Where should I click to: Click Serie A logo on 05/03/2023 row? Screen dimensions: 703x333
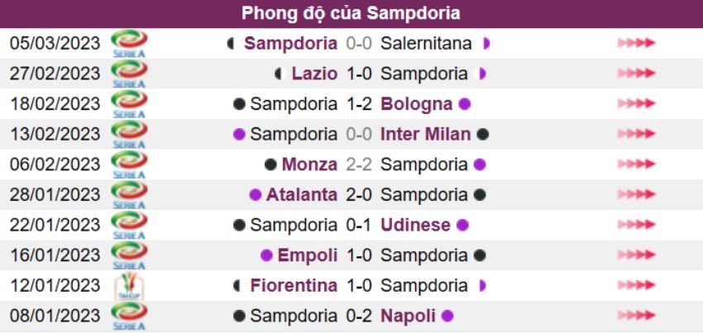click(x=128, y=43)
